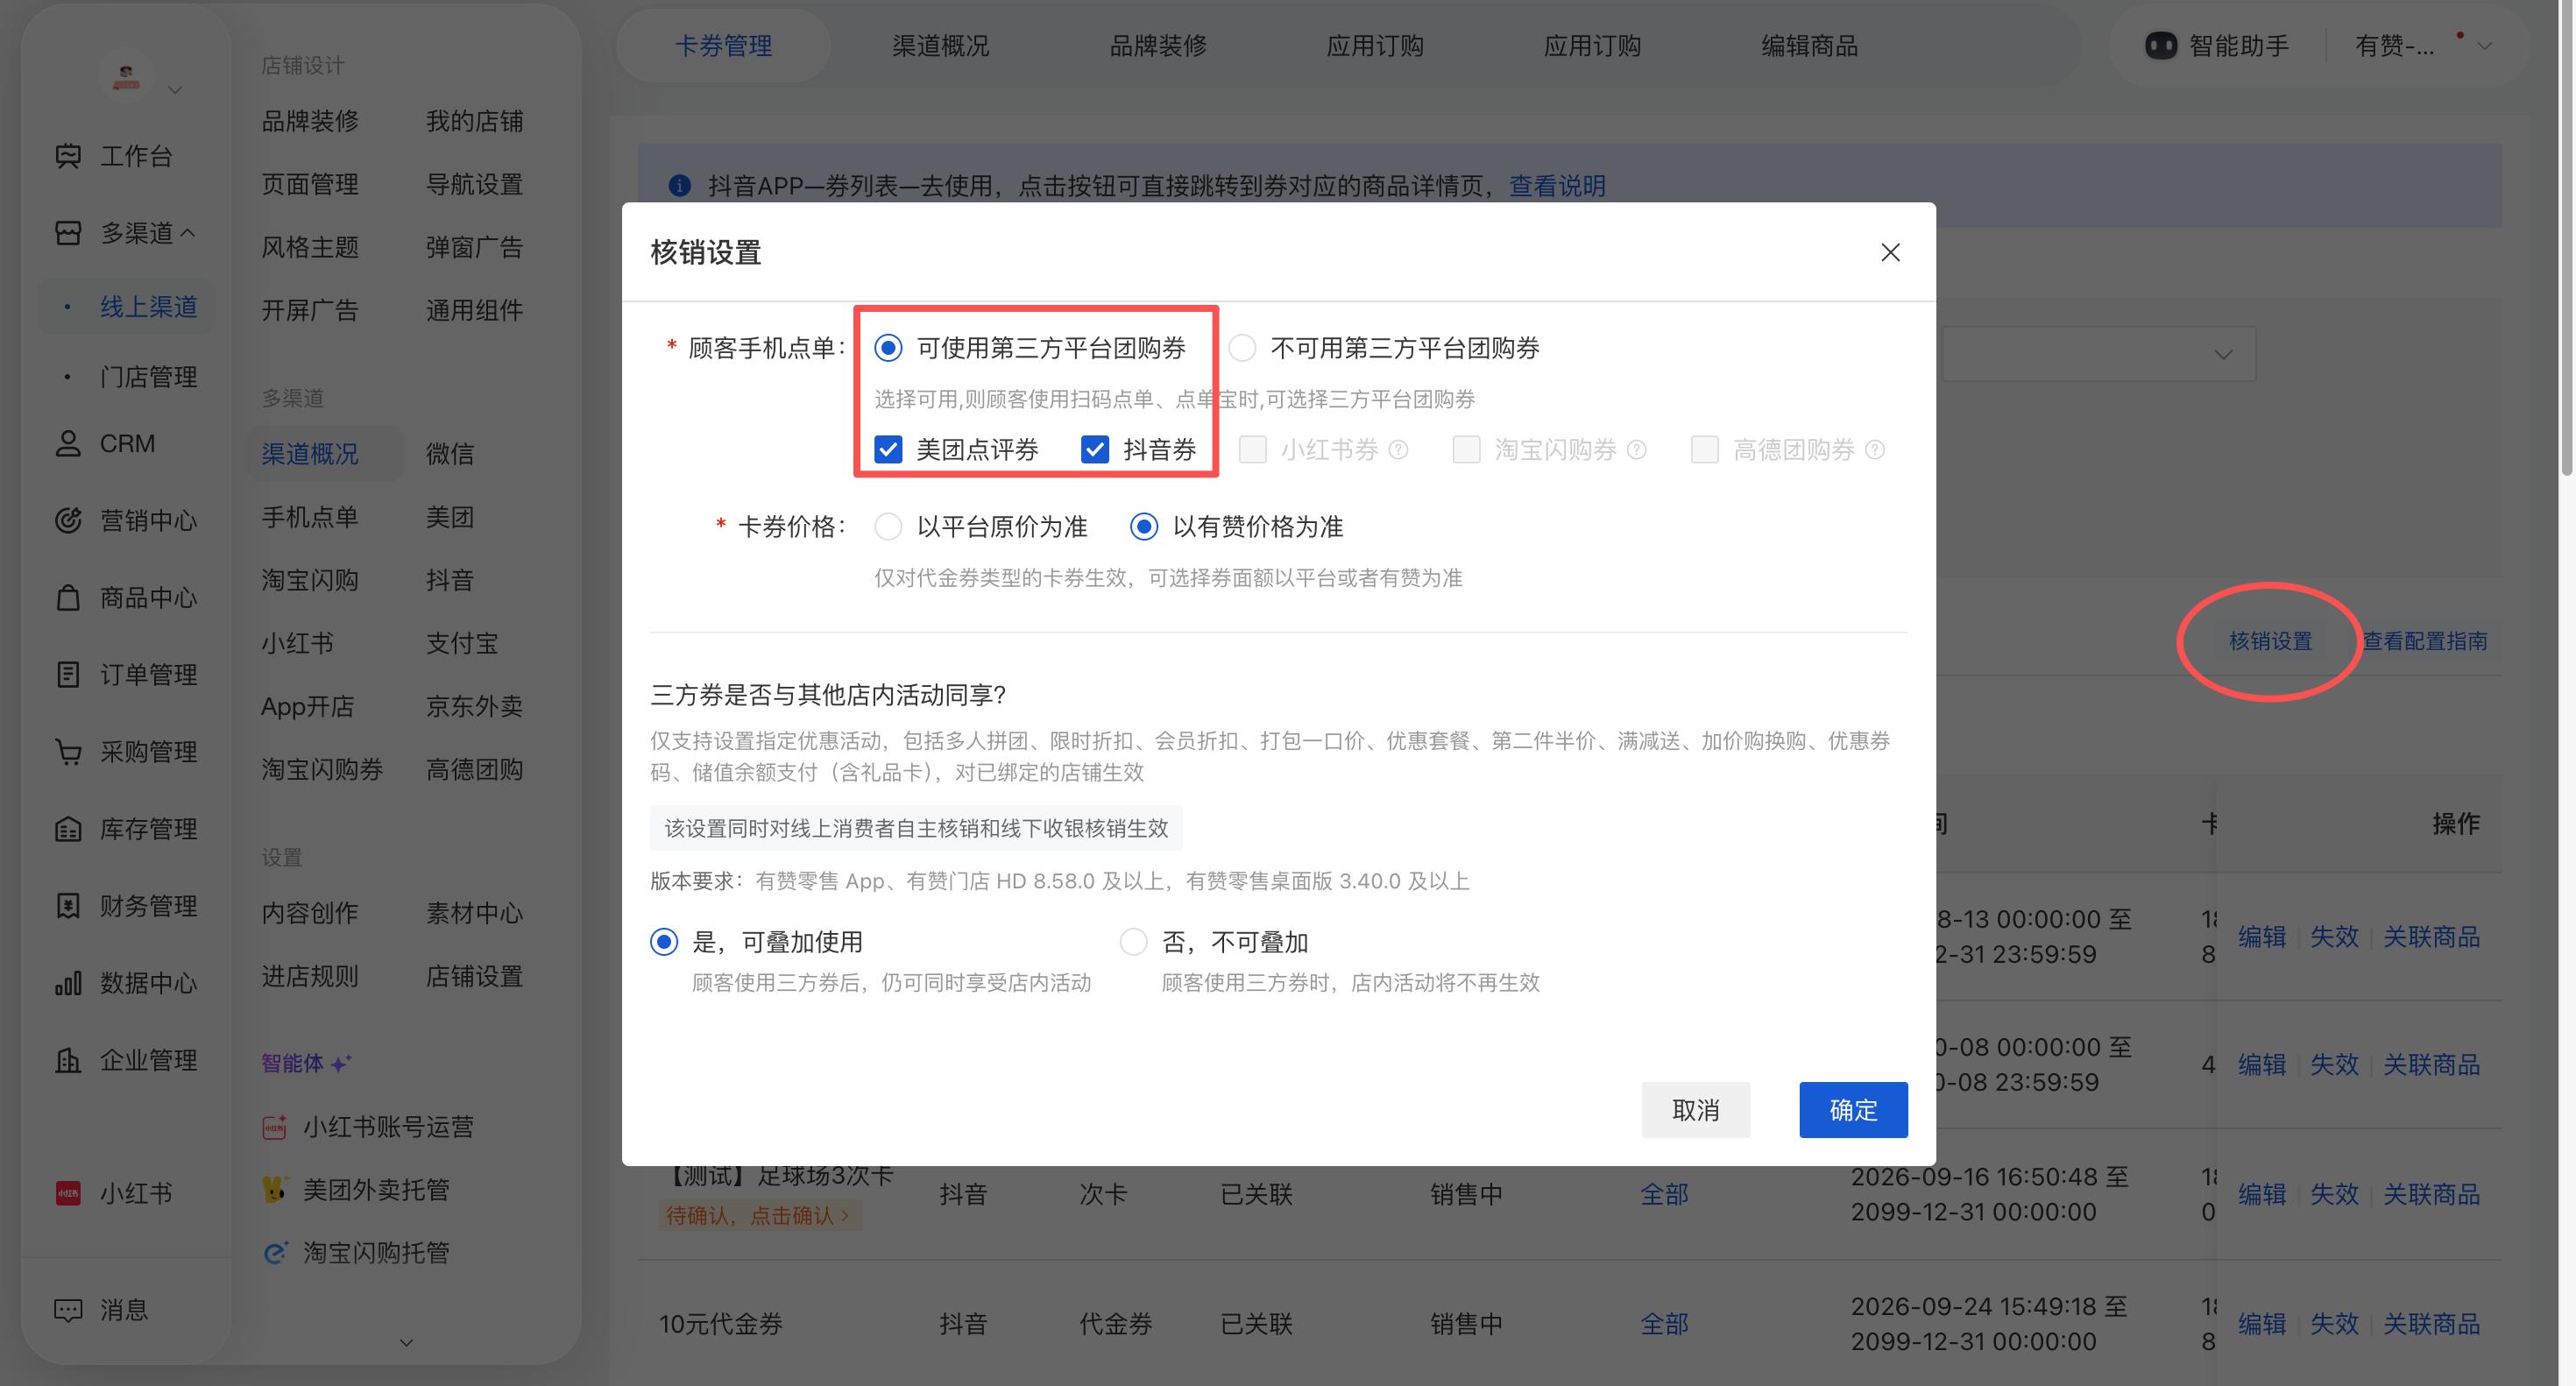Click help icon beside 高德团购券
Screen dimensions: 2576x1386
point(1876,450)
